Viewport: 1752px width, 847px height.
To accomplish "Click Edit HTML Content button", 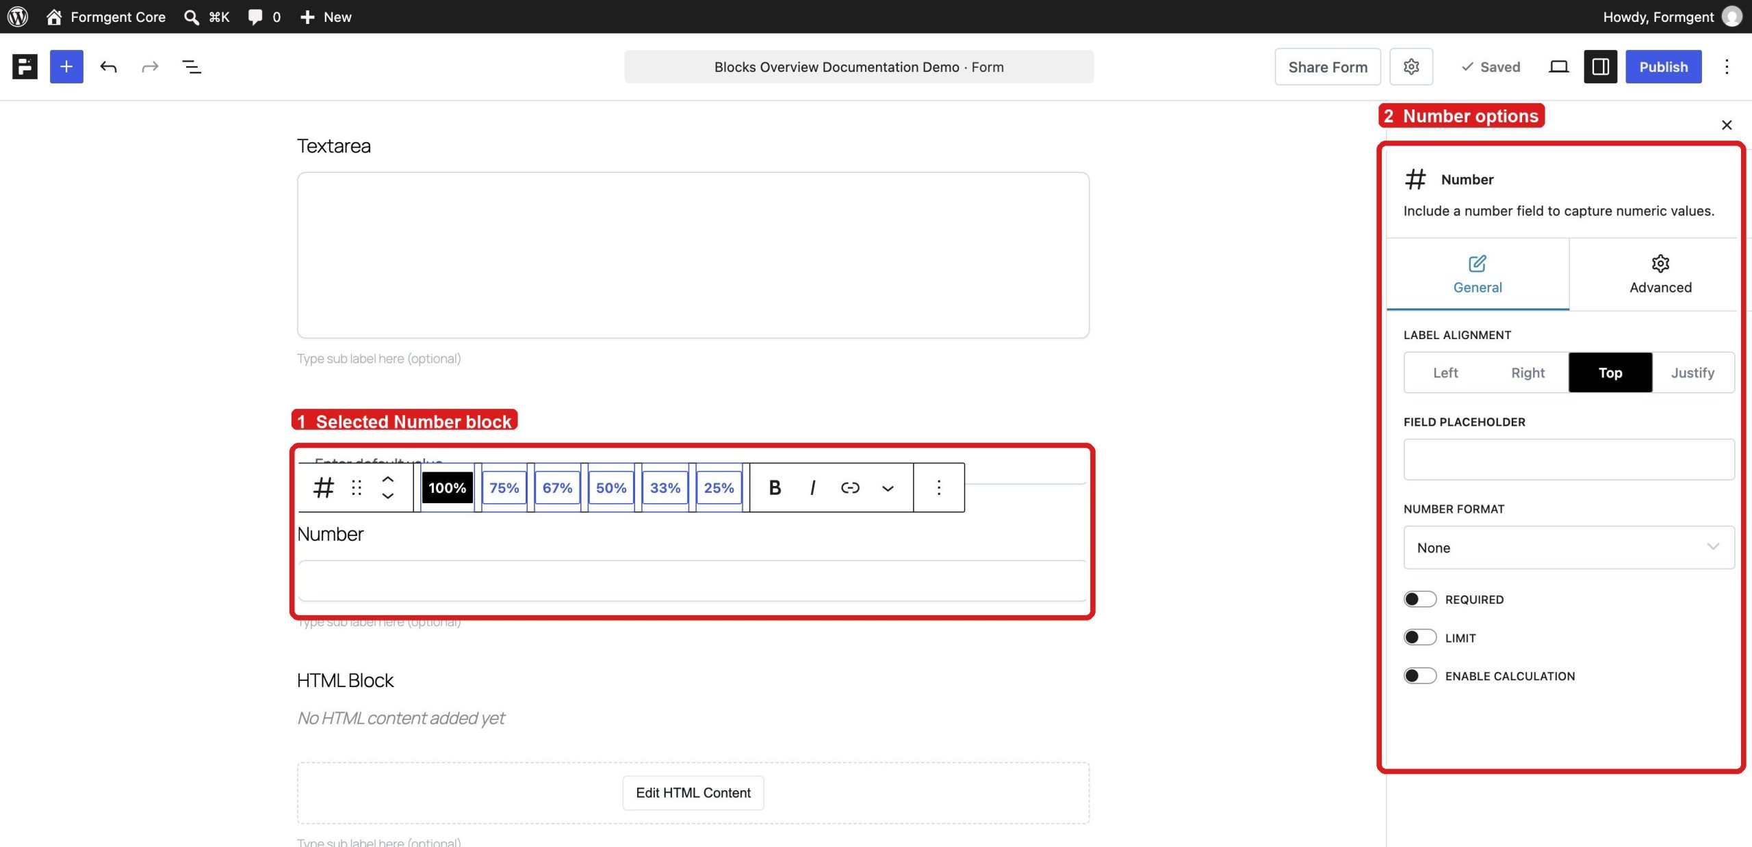I will click(693, 793).
